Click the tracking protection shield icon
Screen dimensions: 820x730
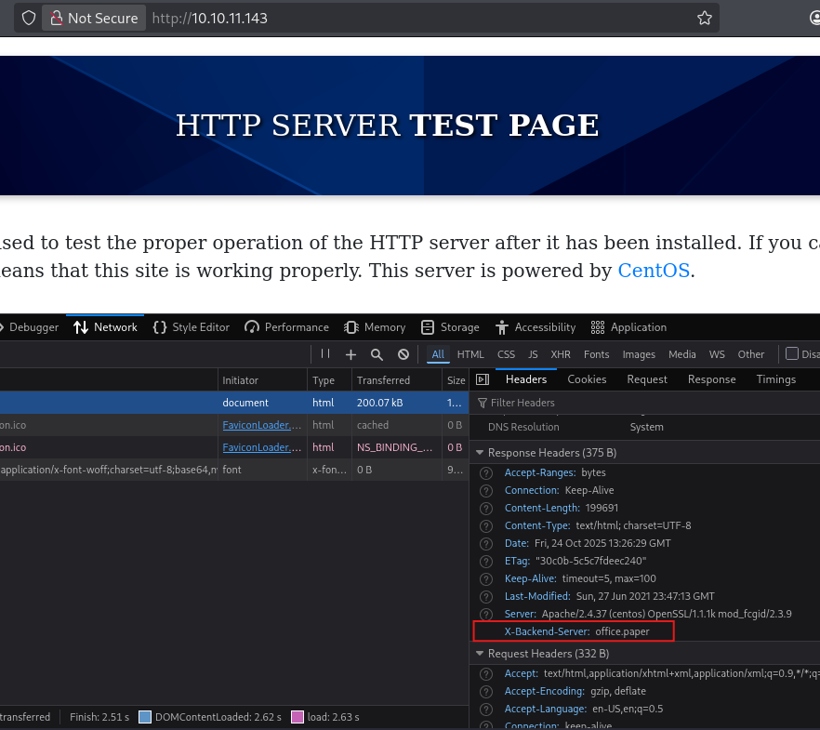29,18
